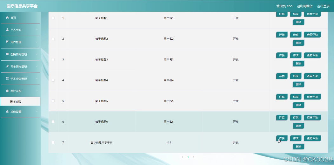Open the 系统管理 sidebar menu
334x165 pixels.
[20, 112]
